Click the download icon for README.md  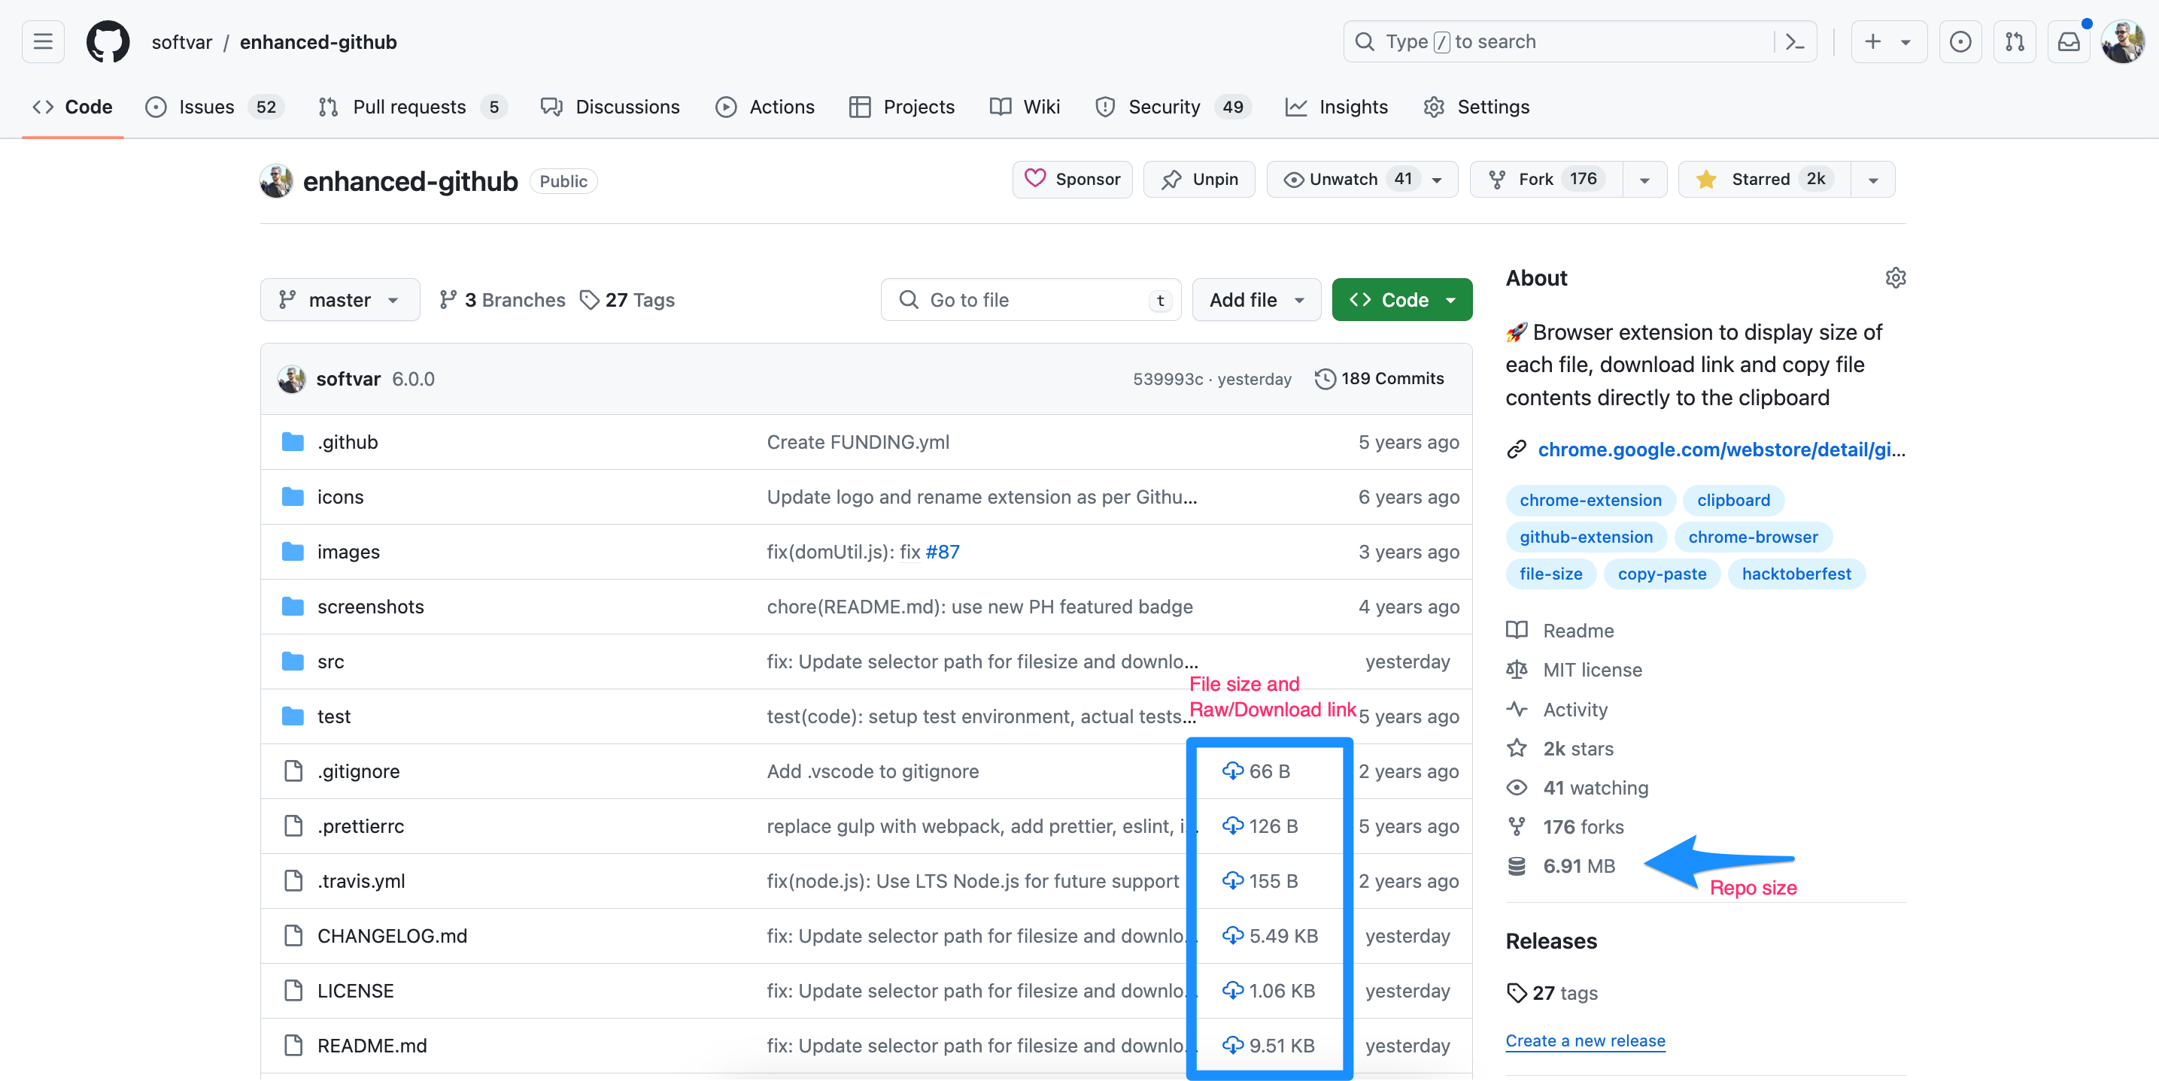[x=1232, y=1044]
